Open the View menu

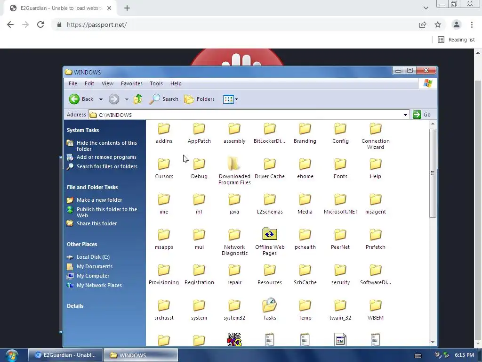[x=108, y=83]
